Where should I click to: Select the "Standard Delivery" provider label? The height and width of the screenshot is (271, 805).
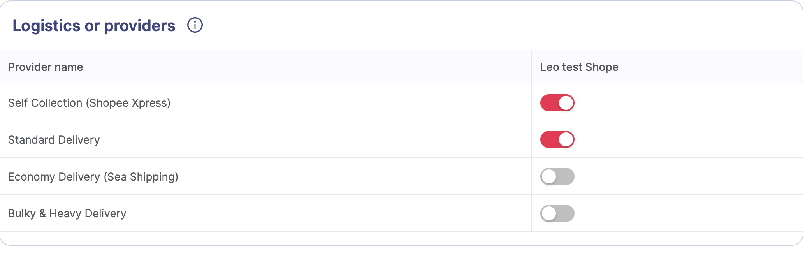coord(54,140)
